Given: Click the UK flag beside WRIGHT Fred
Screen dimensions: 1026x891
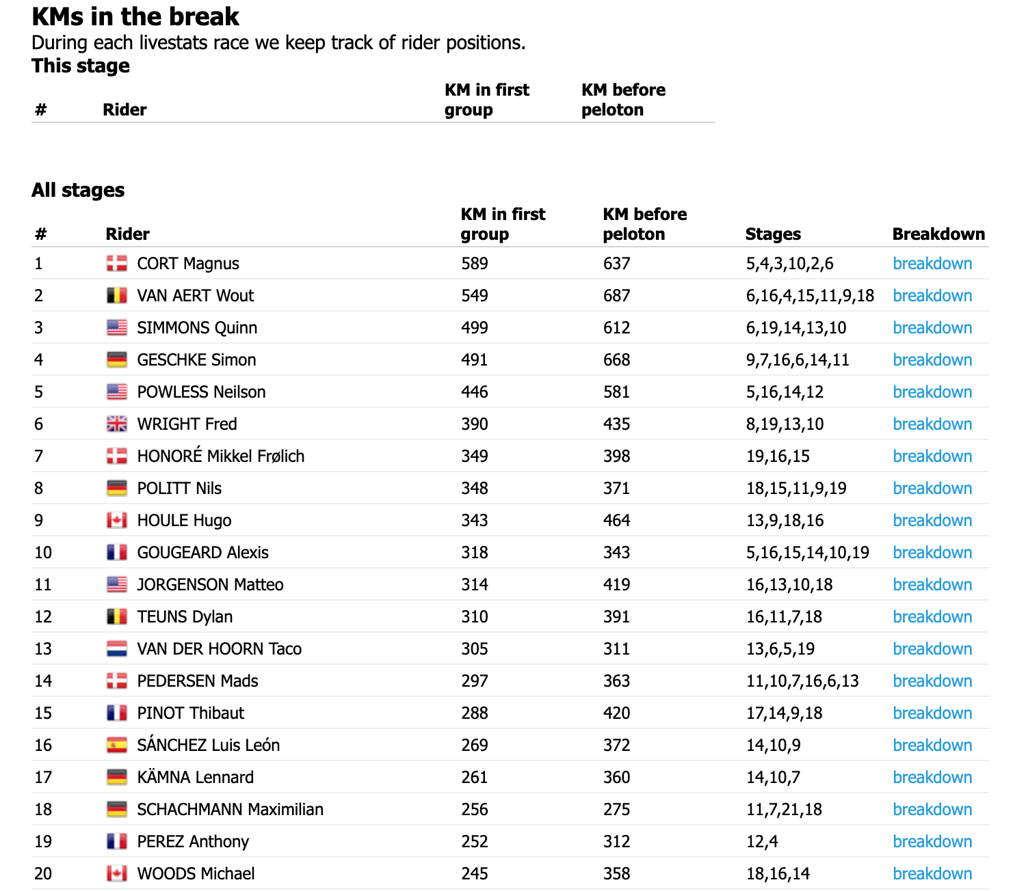Looking at the screenshot, I should click(117, 424).
